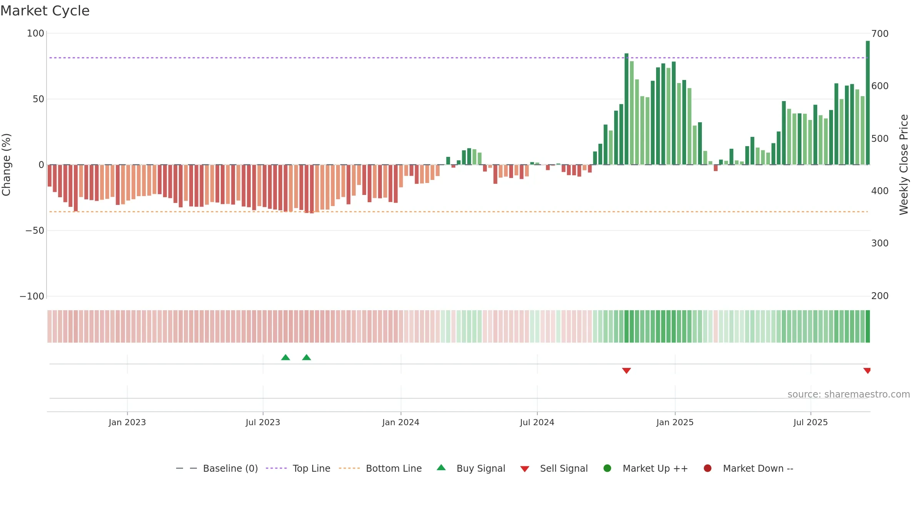Select the first buy signal marker after Jul 2023
Viewport: 923px width, 519px height.
[x=285, y=358]
